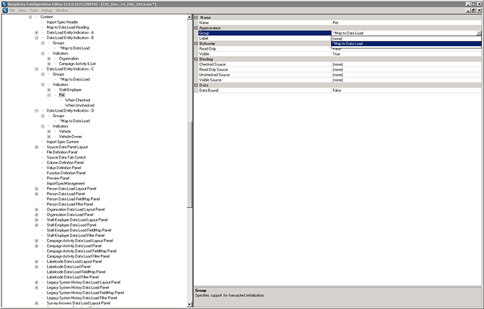Collapse the Content tree node

[x=30, y=17]
